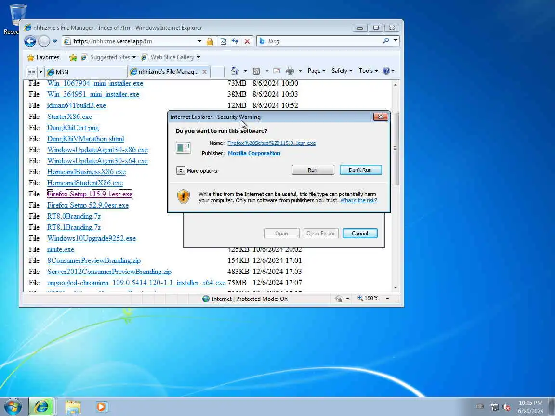555x416 pixels.
Task: Expand the Print options dropdown arrow
Action: [300, 71]
